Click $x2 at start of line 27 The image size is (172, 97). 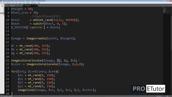coord(20,83)
